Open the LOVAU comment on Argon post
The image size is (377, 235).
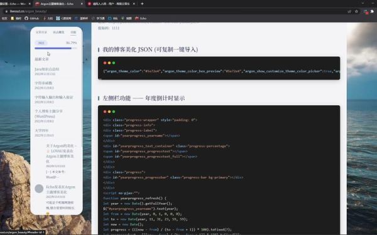click(60, 154)
